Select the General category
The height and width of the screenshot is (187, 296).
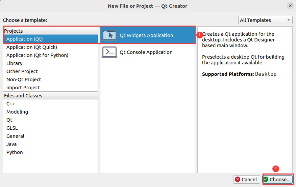50,136
